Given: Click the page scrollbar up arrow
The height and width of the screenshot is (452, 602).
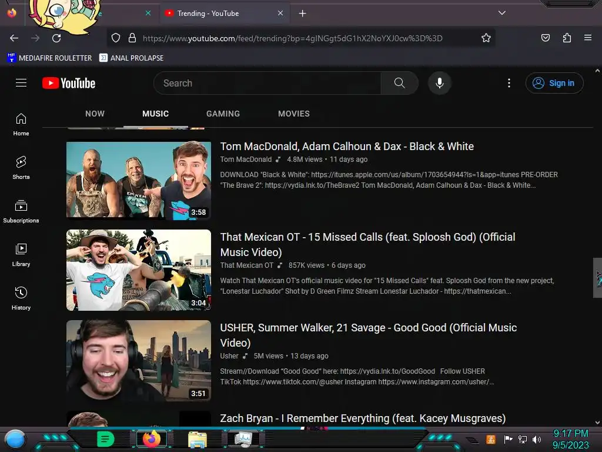Looking at the screenshot, I should (597, 71).
